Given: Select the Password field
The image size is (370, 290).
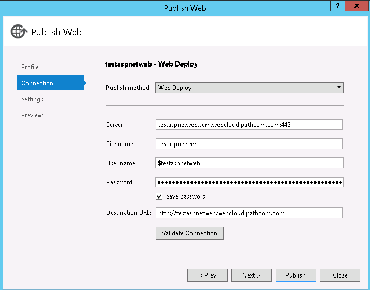Looking at the screenshot, I should 249,182.
